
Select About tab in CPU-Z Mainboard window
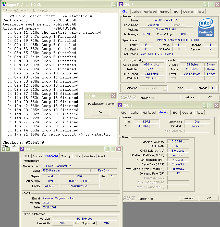[x=102, y=156]
